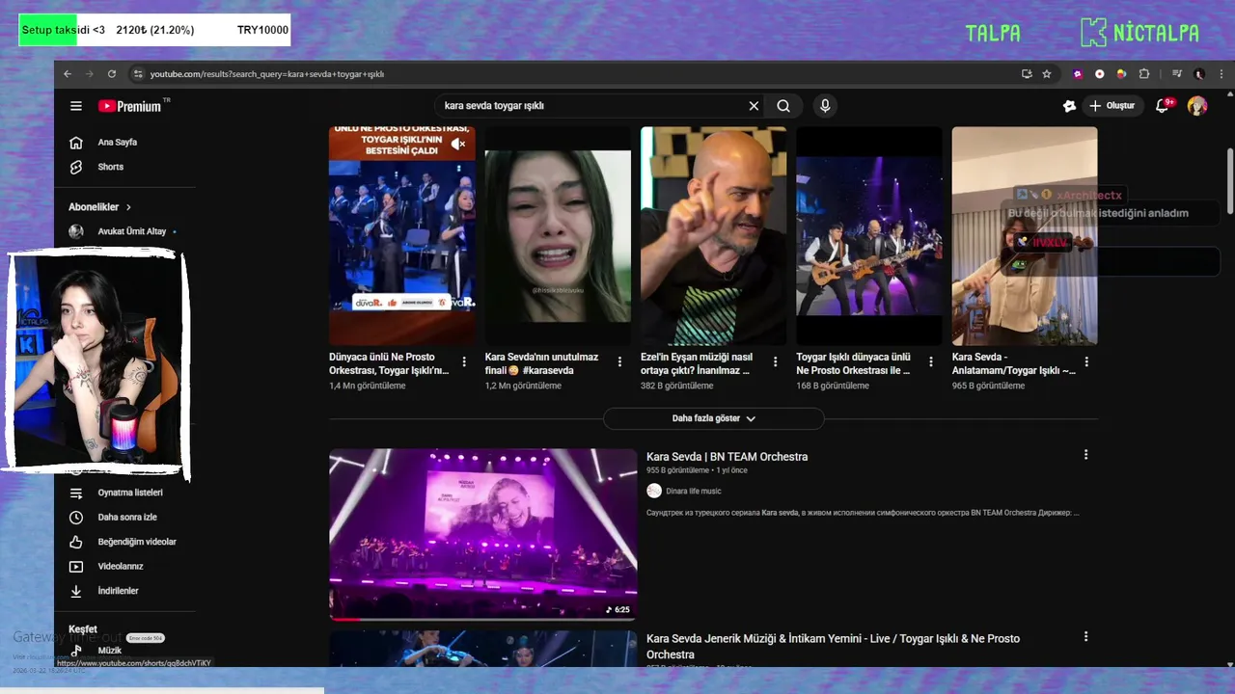This screenshot has width=1235, height=694.
Task: Open options for Toygar Işıklı dünyaca ünlü short
Action: (931, 362)
